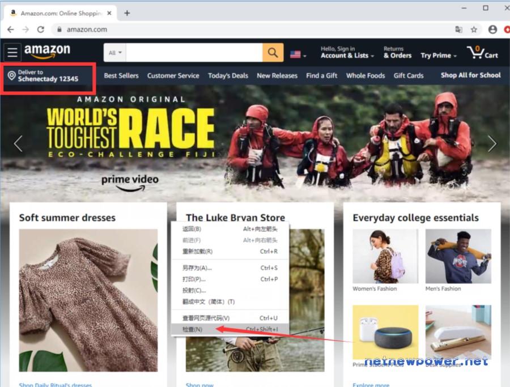The height and width of the screenshot is (387, 510).
Task: Expand the Account & Lists menu
Action: coord(347,52)
